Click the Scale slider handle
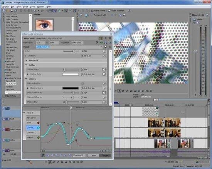The image size is (212, 169). pyautogui.click(x=74, y=51)
